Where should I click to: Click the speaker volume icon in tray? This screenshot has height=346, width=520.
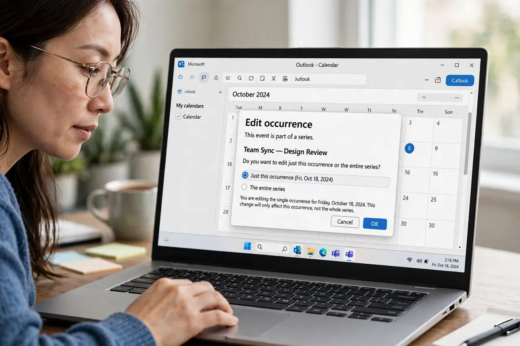pos(419,261)
